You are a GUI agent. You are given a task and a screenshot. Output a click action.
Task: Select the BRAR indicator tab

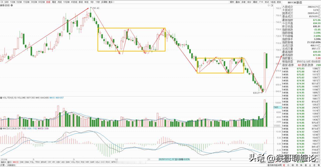(x=44, y=162)
